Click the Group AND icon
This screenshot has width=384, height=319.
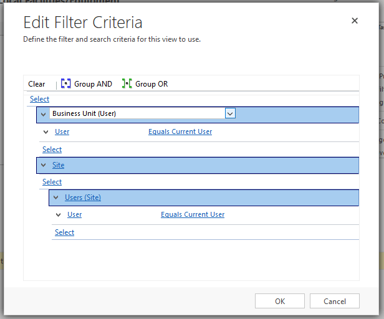click(x=66, y=84)
